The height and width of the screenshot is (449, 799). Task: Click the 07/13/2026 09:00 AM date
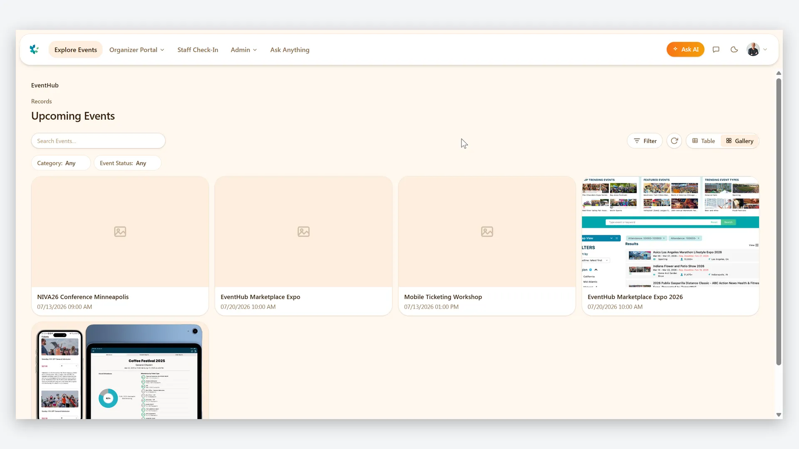(65, 307)
